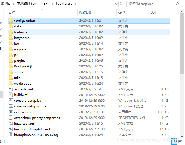
Task: Click the search magnifier icon
Action: (x=177, y=4)
